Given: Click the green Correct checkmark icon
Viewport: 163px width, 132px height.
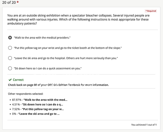Looking at the screenshot, I should (x=10, y=80).
